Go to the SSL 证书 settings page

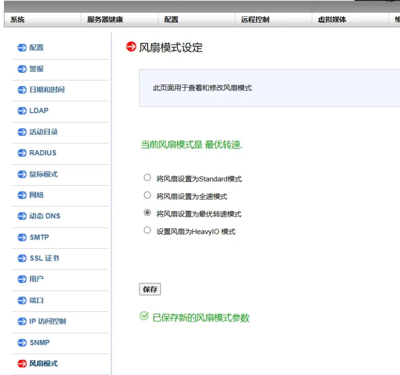point(44,258)
